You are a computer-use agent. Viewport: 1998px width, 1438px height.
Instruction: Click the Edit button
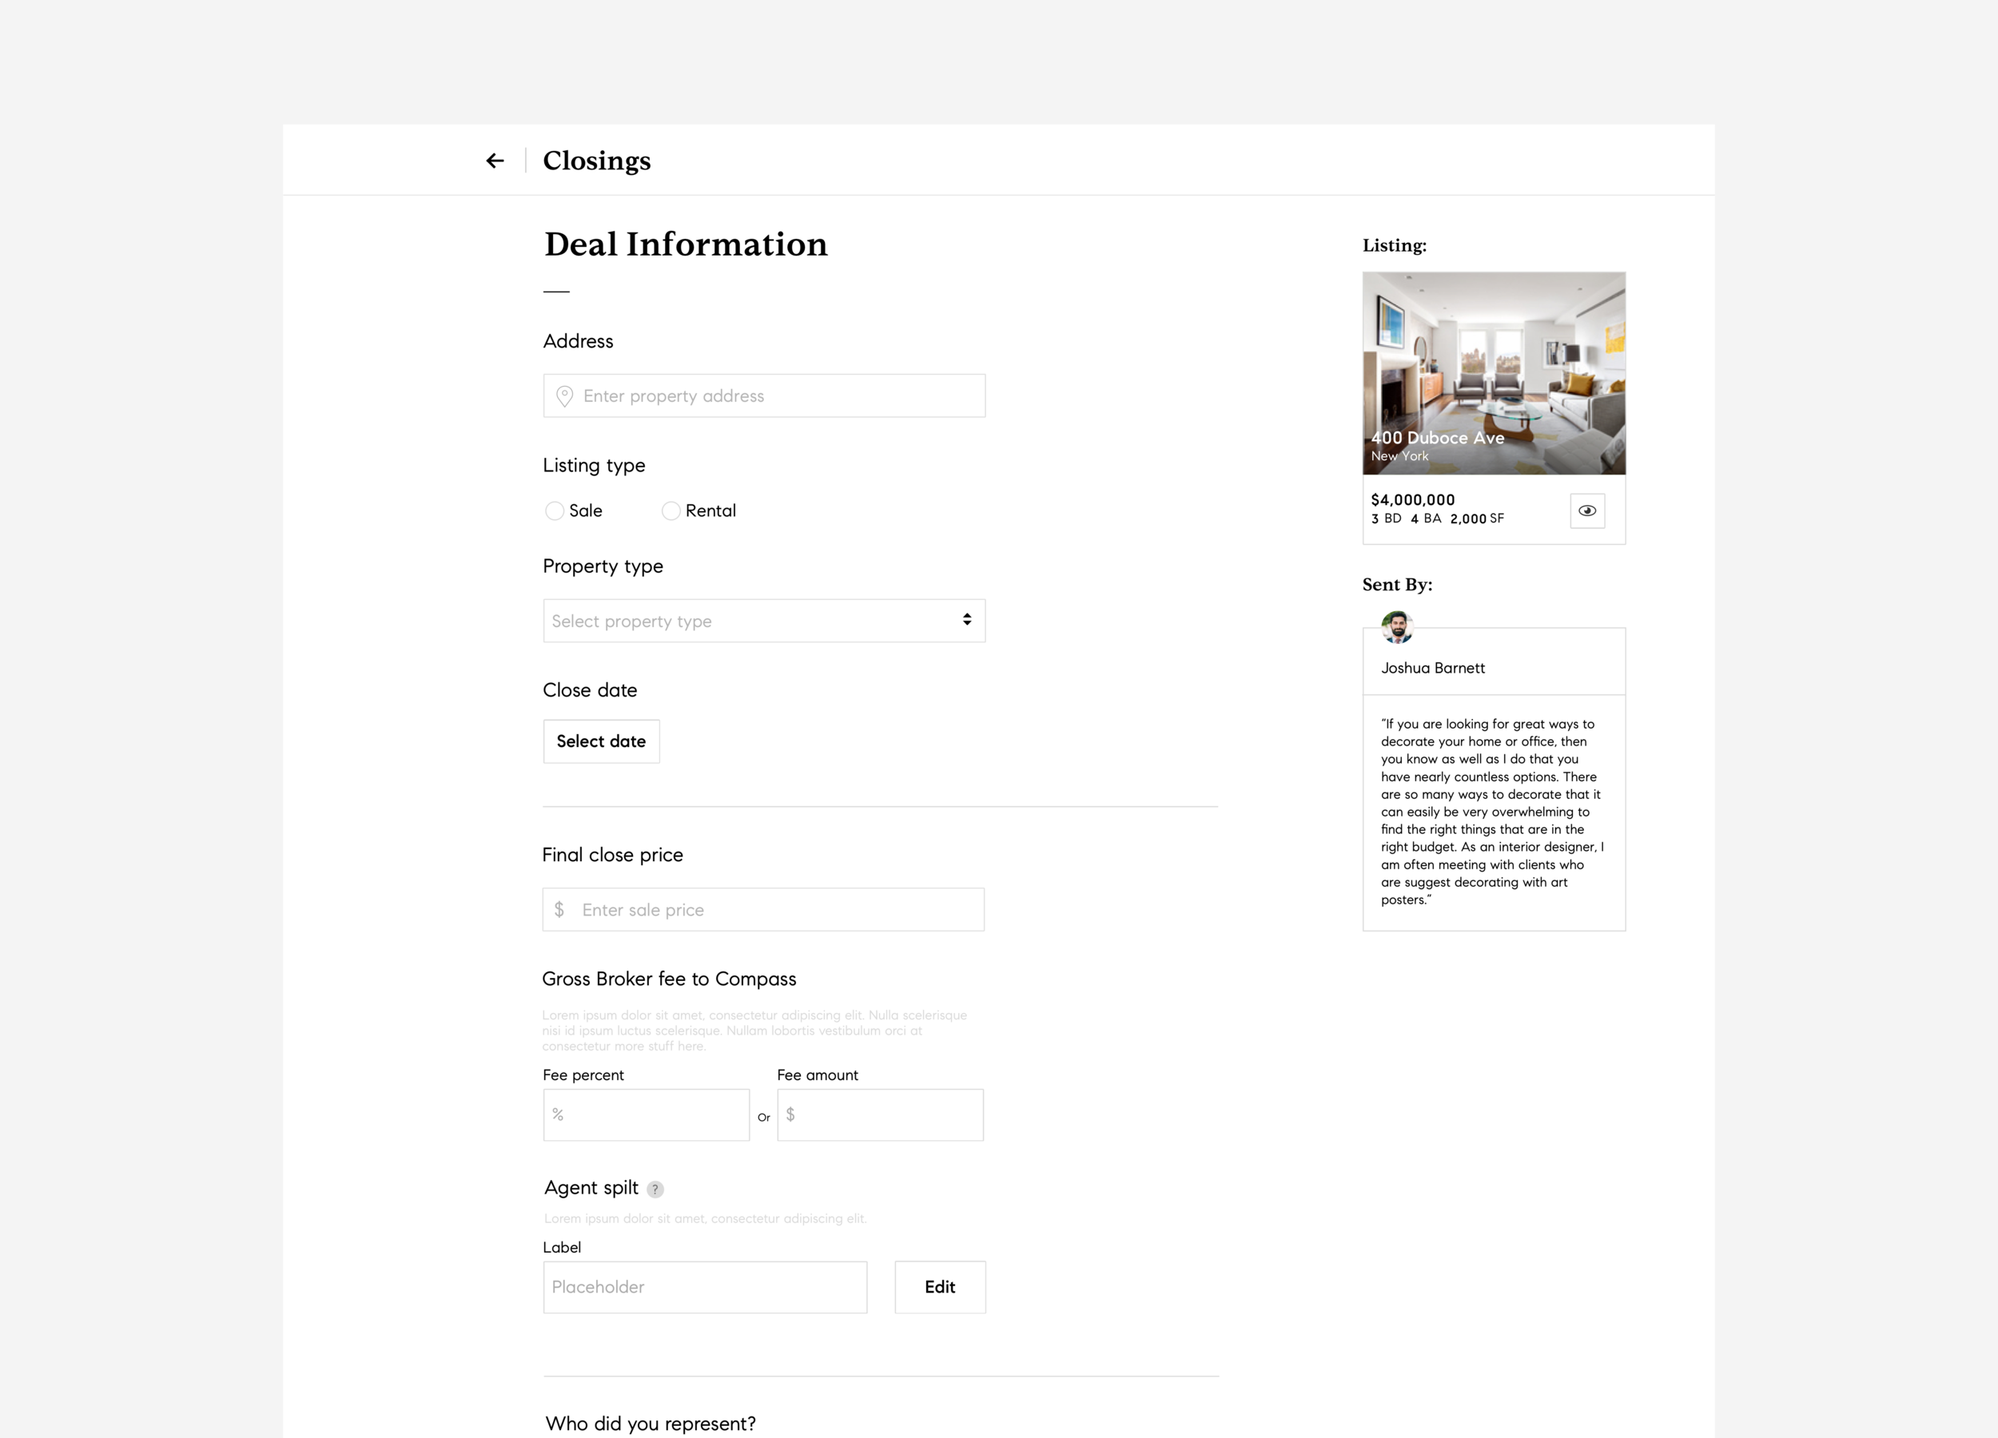point(939,1286)
